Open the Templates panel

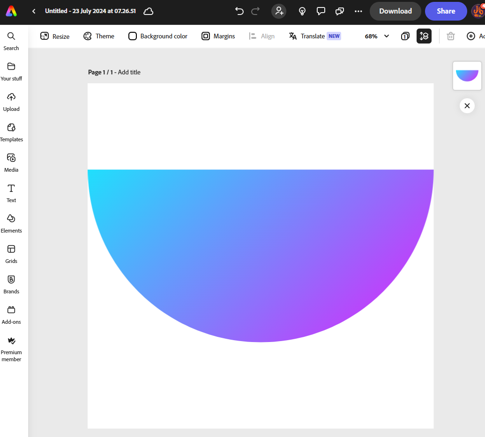pos(11,132)
